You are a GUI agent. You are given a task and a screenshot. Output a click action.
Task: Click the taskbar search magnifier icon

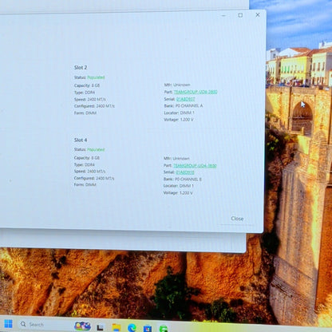(x=23, y=324)
